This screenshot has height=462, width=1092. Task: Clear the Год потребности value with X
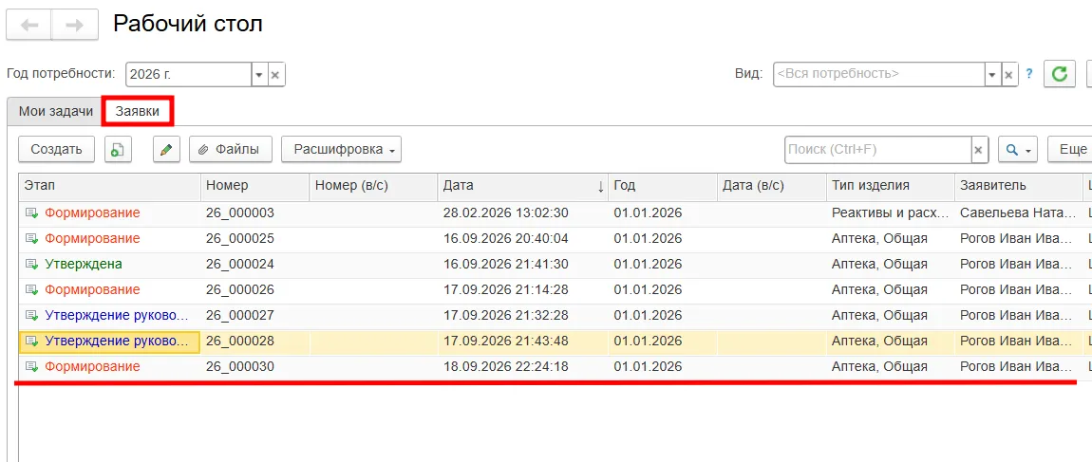tap(275, 74)
